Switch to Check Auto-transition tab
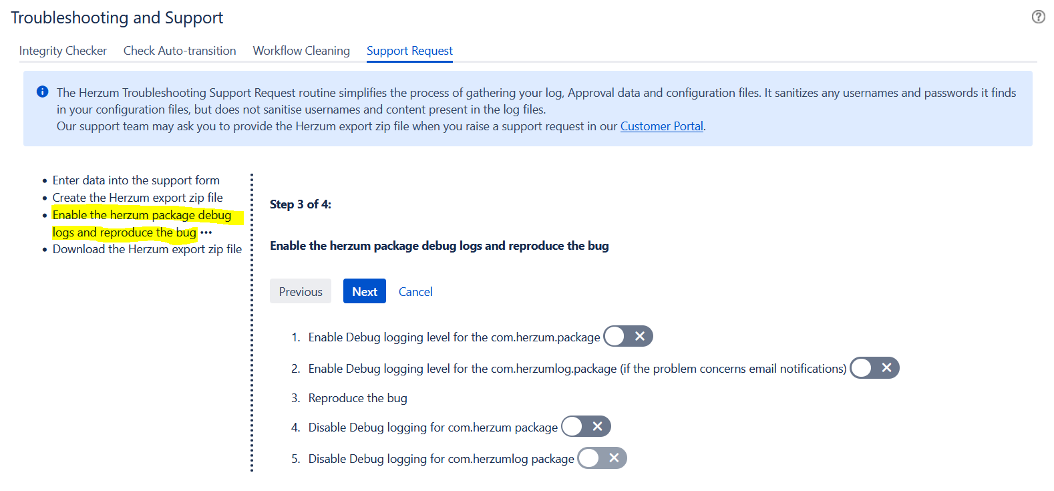1054x491 pixels. pos(180,51)
